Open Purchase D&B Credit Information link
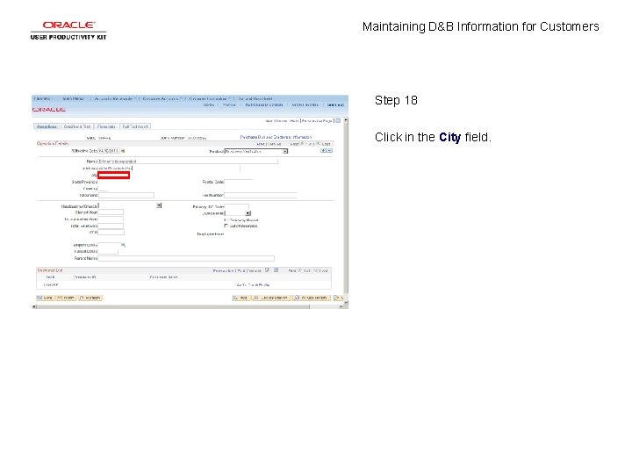This screenshot has width=632, height=474. click(276, 137)
